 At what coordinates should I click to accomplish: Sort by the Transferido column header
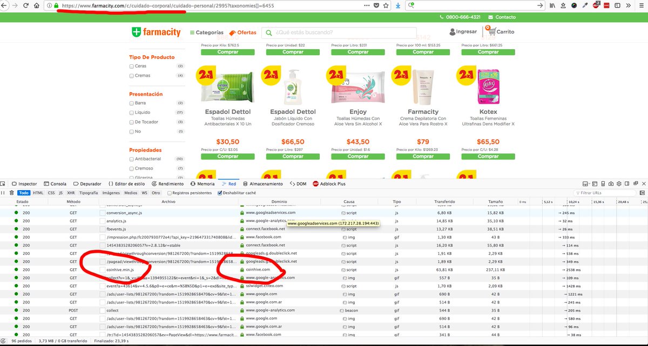tap(444, 202)
